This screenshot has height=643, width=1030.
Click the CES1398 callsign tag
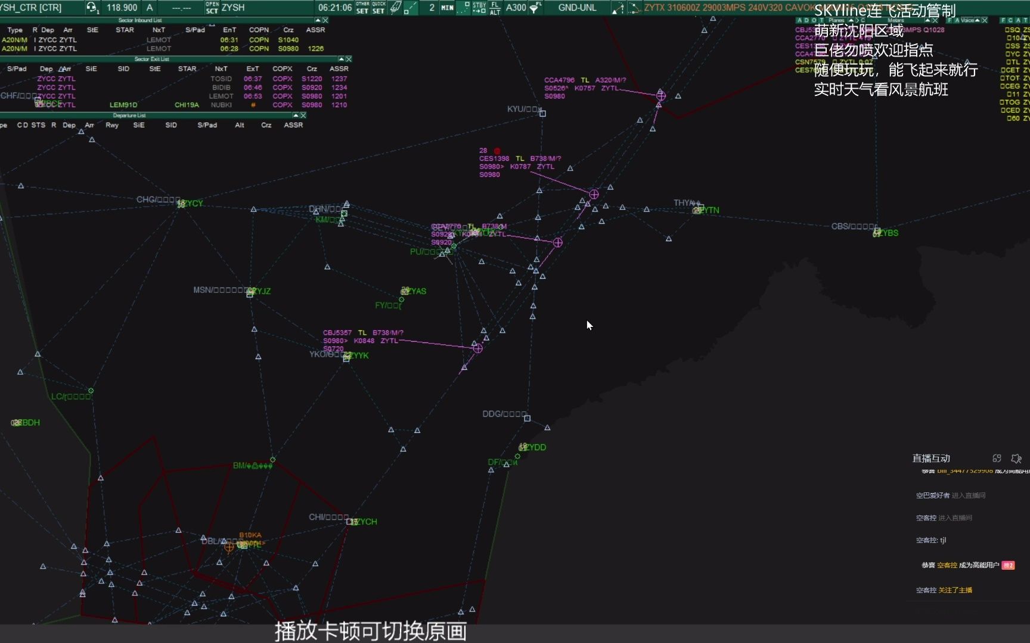tap(494, 158)
